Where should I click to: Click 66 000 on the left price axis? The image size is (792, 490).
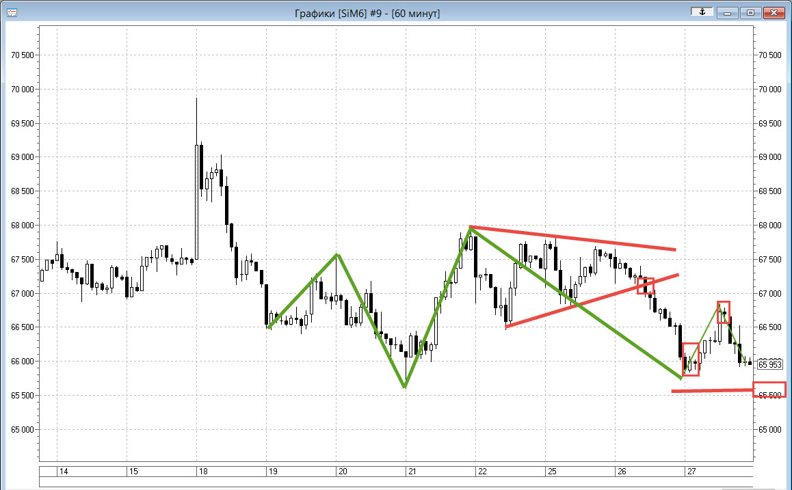[23, 362]
